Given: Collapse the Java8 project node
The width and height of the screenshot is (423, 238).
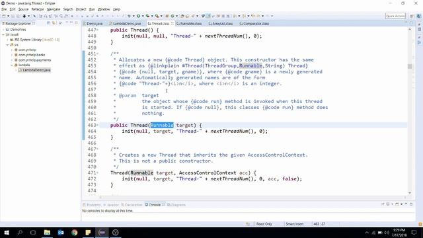Looking at the screenshot, I should (3, 34).
